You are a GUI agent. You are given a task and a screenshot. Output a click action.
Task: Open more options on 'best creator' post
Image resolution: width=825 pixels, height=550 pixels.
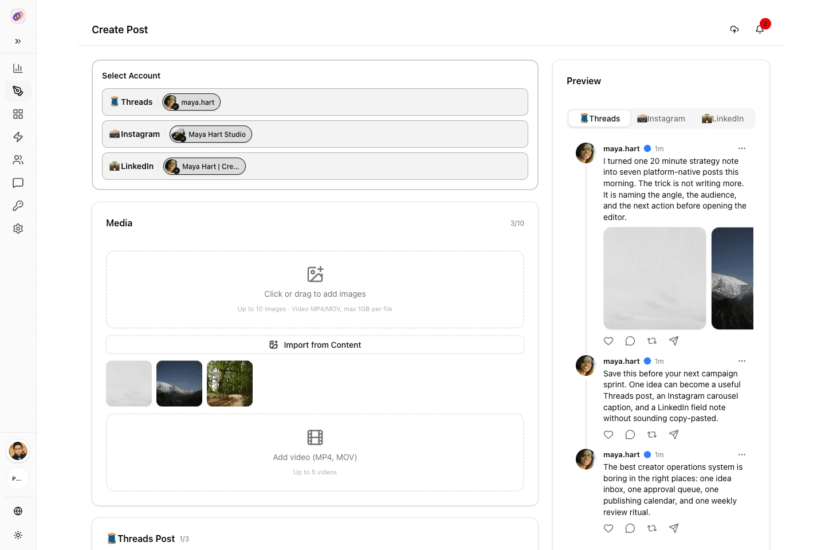point(742,454)
